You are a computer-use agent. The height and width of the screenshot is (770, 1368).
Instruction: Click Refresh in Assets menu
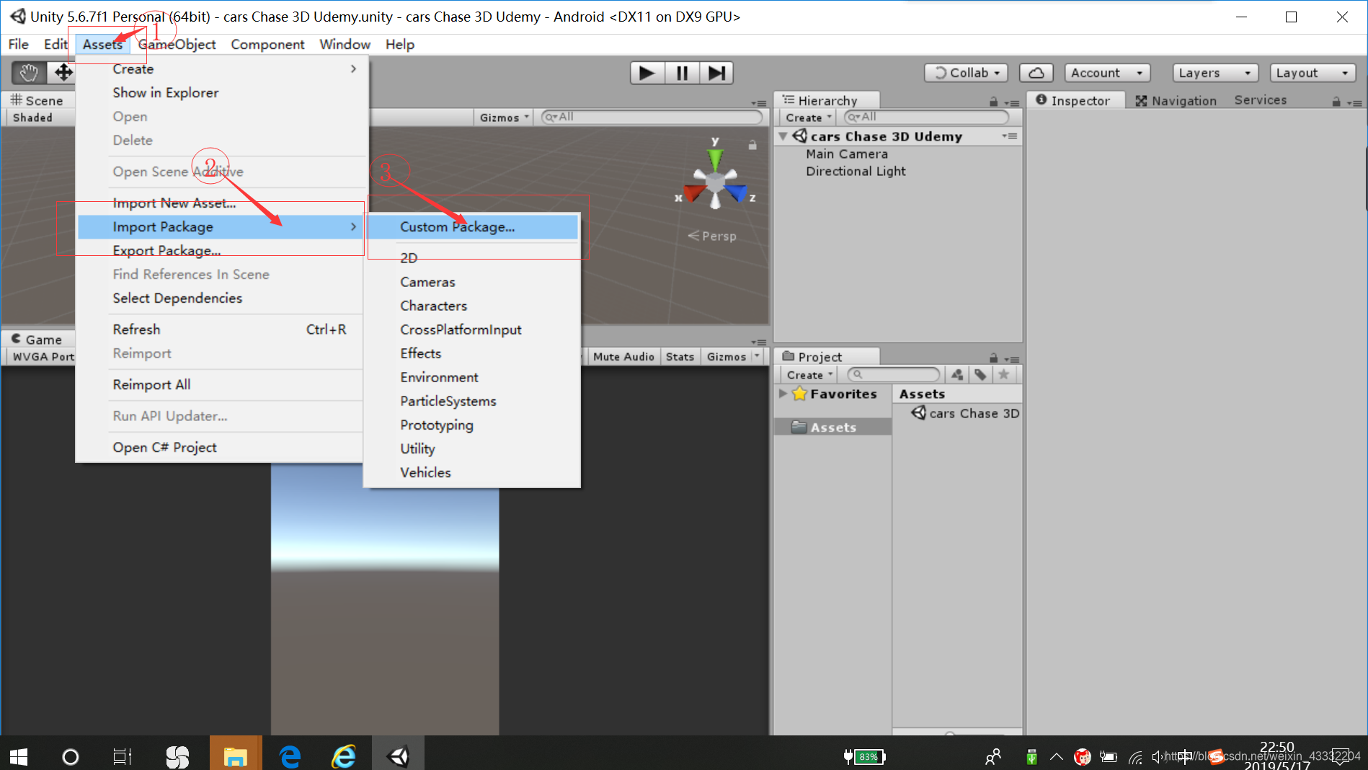tap(221, 329)
